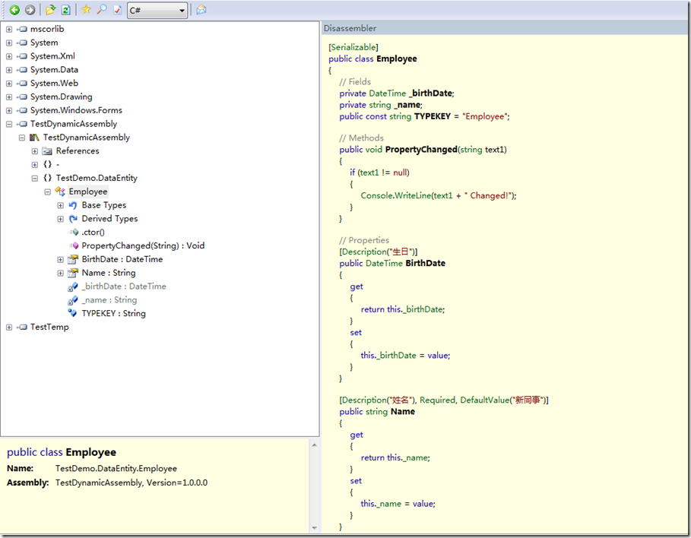Click the TestDemo.DataEntity namespace braces icon
Viewport: 691px width, 538px height.
(48, 178)
